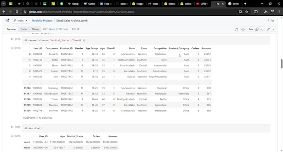Click the Haryana state cell
The image size is (283, 152).
point(130,93)
